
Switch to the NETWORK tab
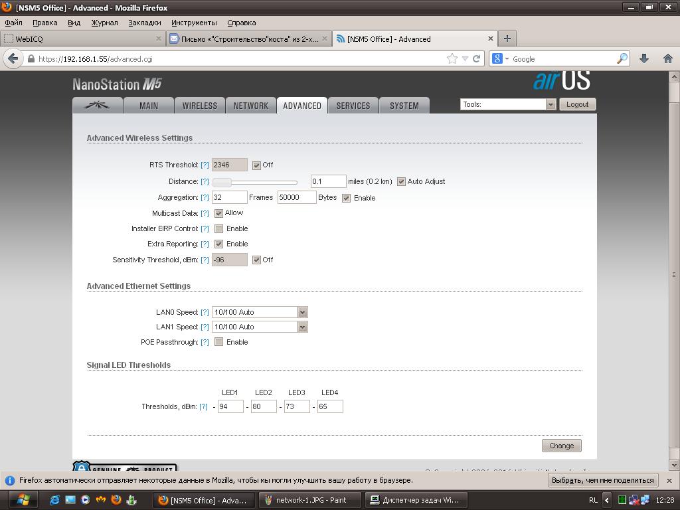250,106
